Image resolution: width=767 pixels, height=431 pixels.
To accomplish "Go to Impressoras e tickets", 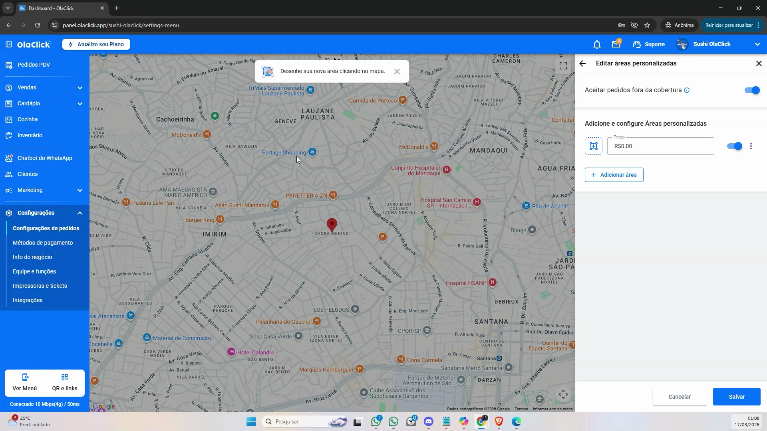I will (x=40, y=286).
